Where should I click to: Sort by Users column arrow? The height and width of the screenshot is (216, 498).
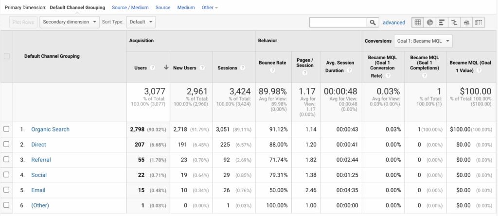[166, 67]
